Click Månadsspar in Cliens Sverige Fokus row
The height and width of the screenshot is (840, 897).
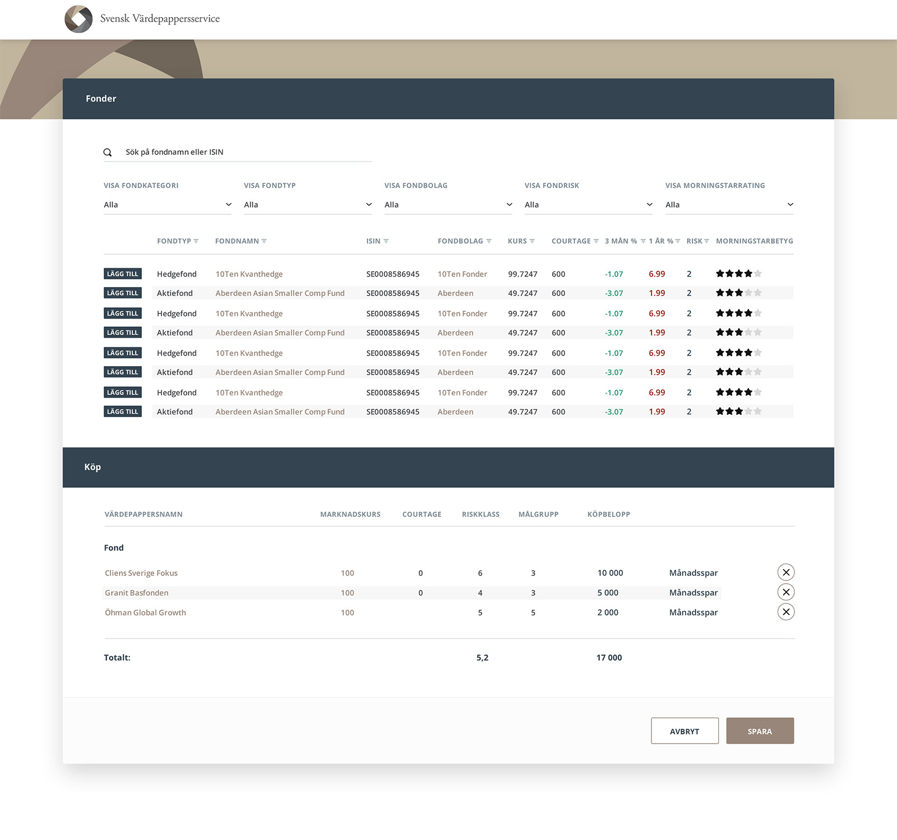pos(693,573)
